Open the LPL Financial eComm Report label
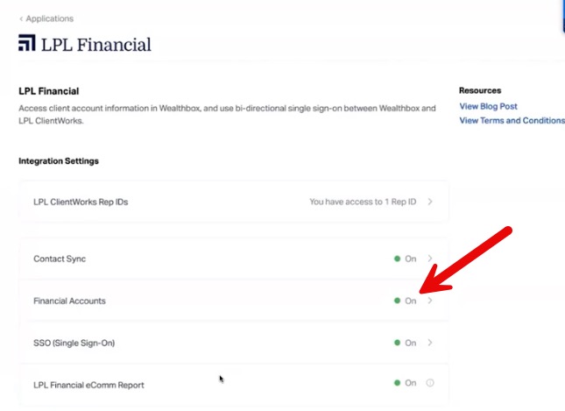The image size is (565, 411). pos(88,385)
